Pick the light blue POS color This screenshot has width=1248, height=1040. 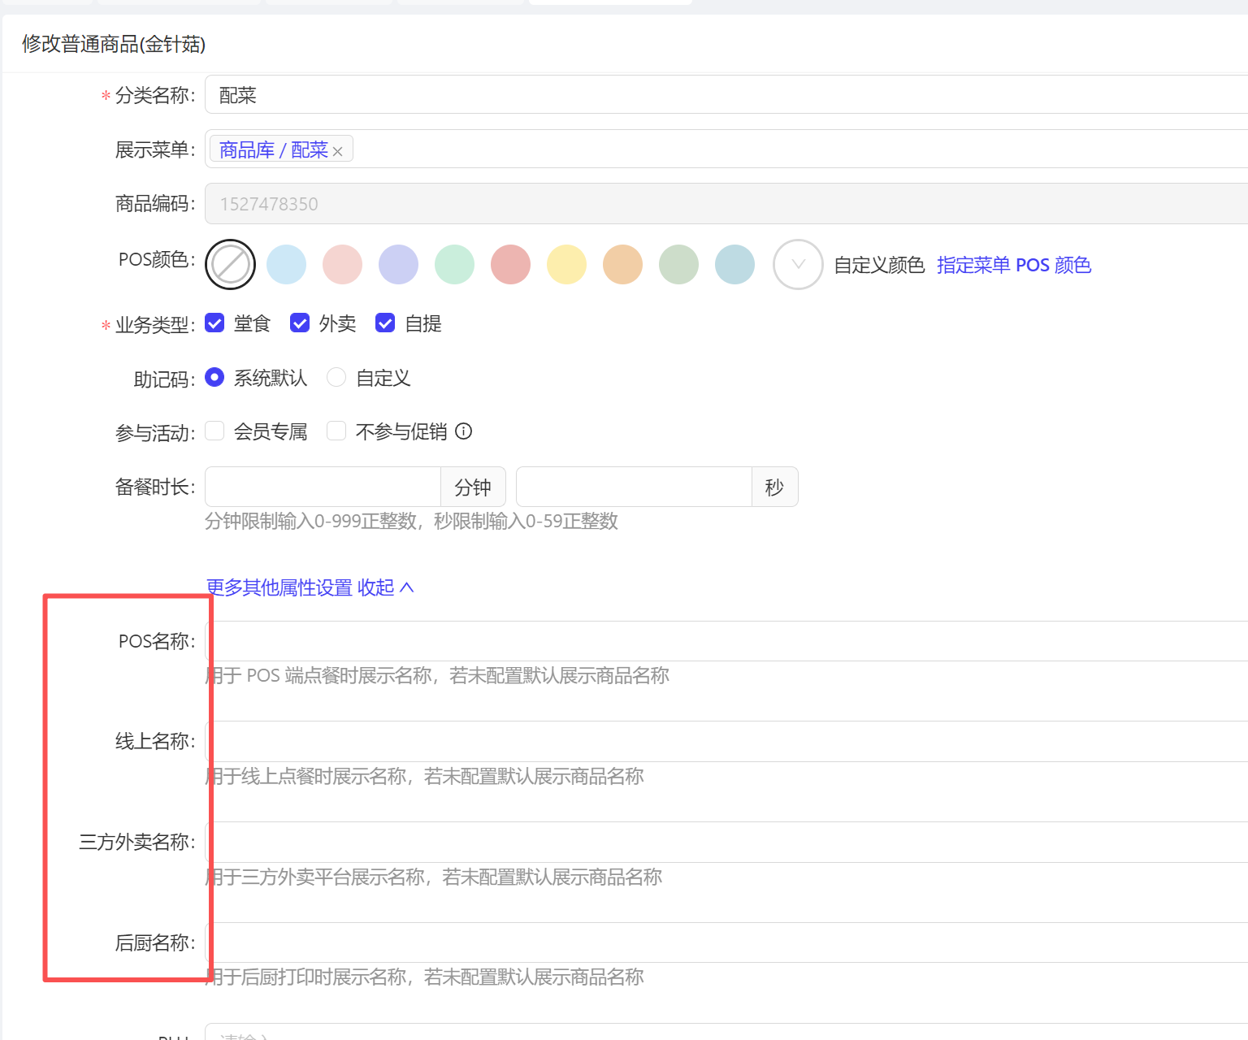click(x=287, y=265)
